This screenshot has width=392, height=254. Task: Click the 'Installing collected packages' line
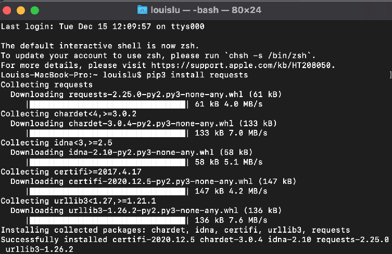[175, 230]
